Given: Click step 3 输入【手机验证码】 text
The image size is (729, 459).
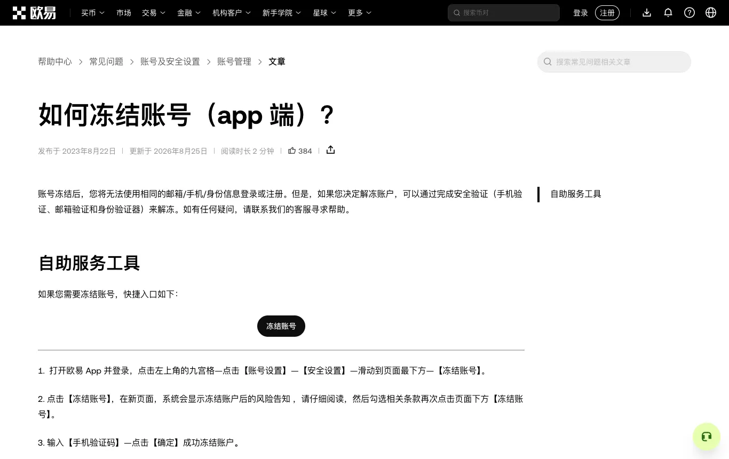Looking at the screenshot, I should (140, 442).
